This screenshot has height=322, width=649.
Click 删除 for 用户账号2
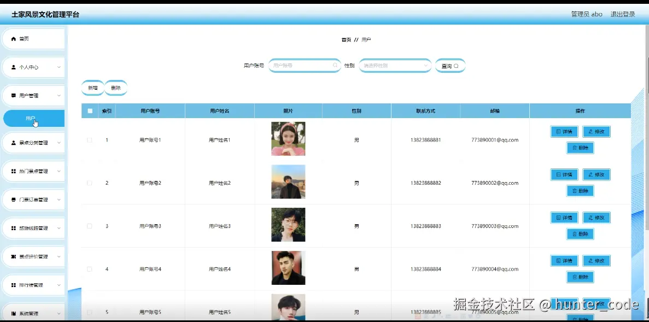pyautogui.click(x=580, y=191)
